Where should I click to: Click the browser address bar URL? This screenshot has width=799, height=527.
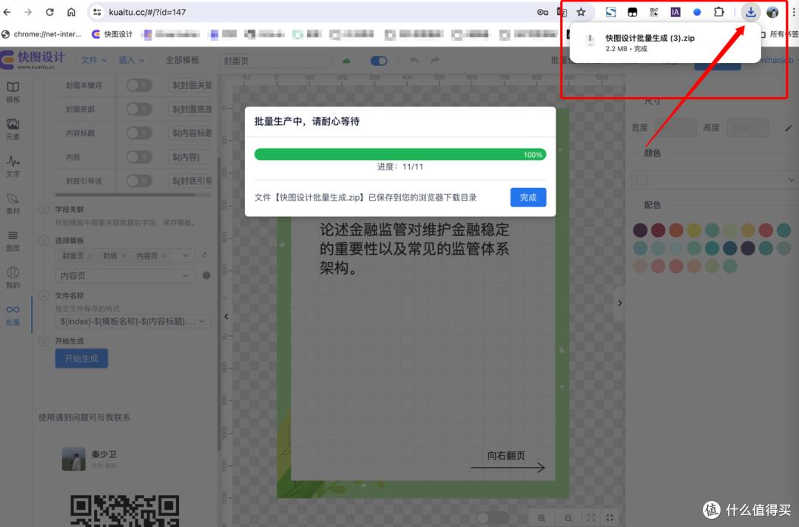point(147,12)
